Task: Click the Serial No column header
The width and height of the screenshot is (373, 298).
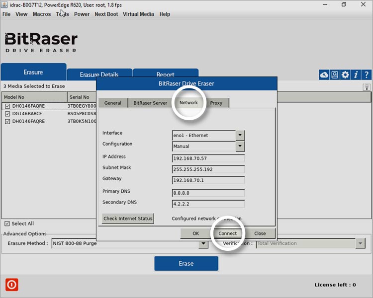Action: pyautogui.click(x=82, y=97)
